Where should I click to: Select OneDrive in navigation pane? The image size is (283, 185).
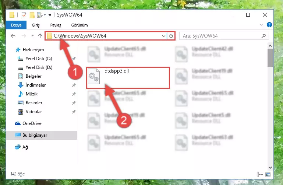(32, 123)
